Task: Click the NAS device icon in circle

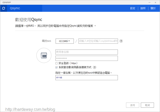Action: [x=44, y=55]
